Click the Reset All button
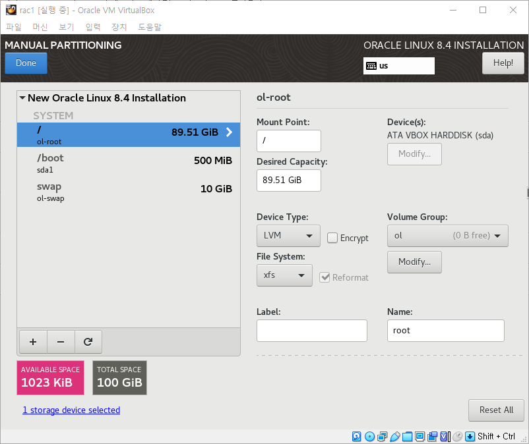Image resolution: width=529 pixels, height=444 pixels. tap(496, 410)
